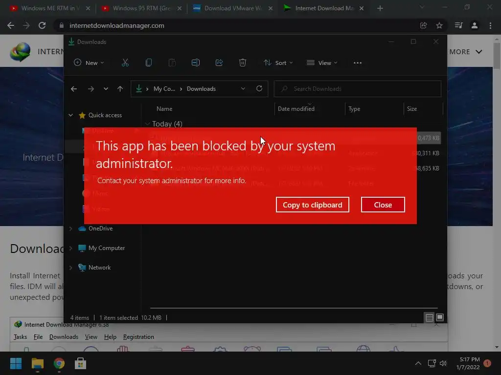Open the Registration menu in IDM image

click(x=138, y=337)
